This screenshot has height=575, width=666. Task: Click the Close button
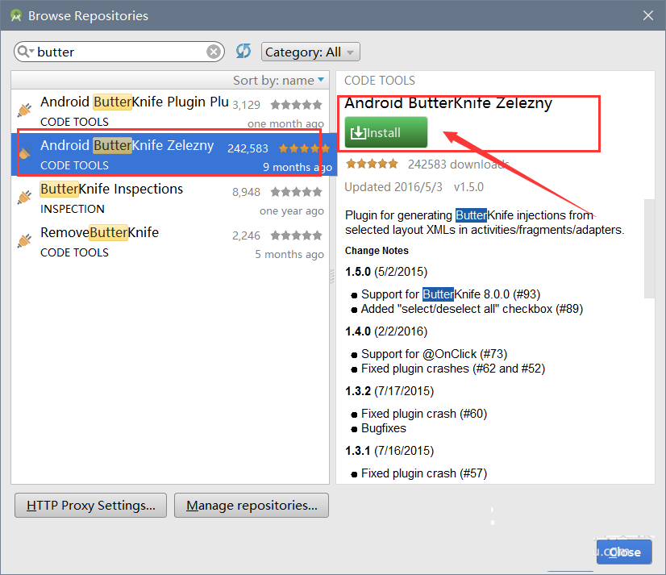[624, 552]
